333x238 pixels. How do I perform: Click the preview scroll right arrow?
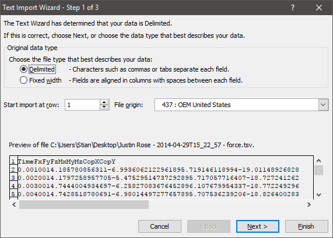pos(309,204)
